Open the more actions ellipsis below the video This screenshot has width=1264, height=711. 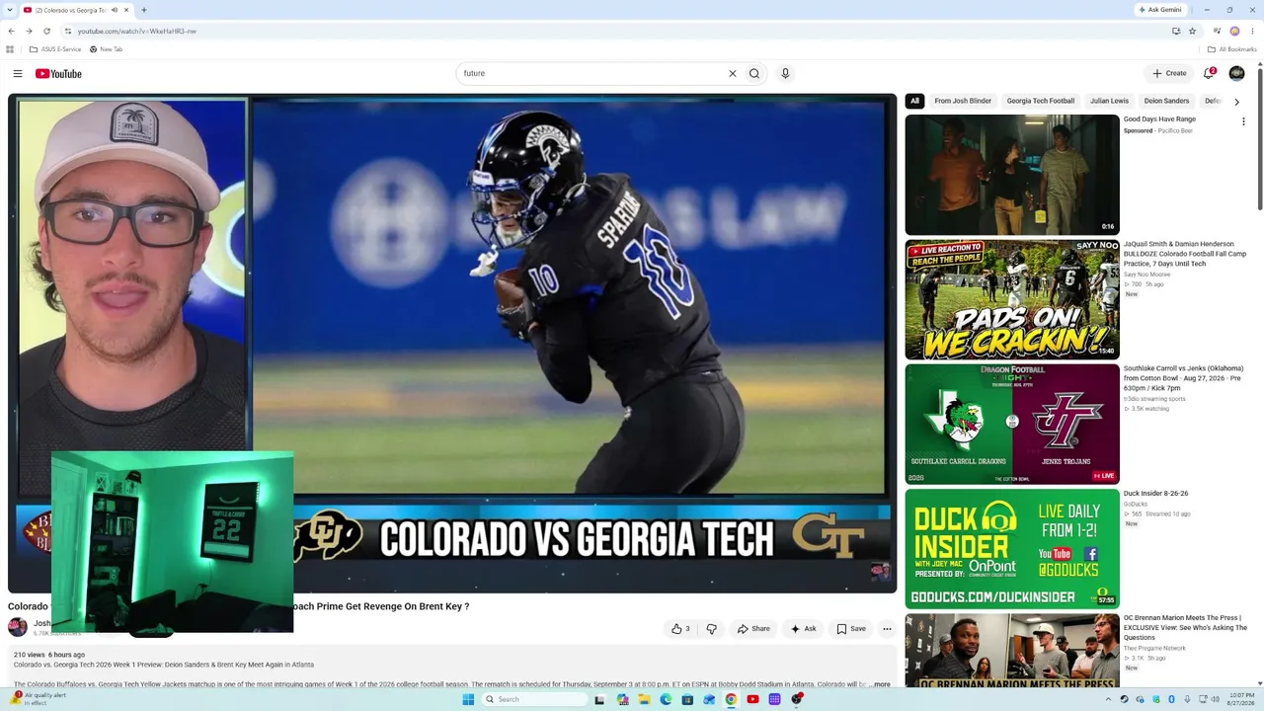tap(887, 628)
